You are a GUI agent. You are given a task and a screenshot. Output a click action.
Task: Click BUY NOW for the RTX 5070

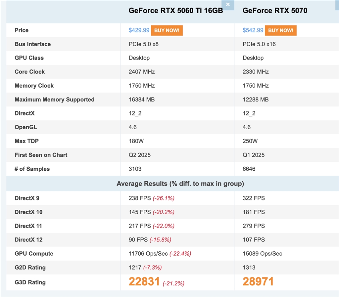pos(280,30)
